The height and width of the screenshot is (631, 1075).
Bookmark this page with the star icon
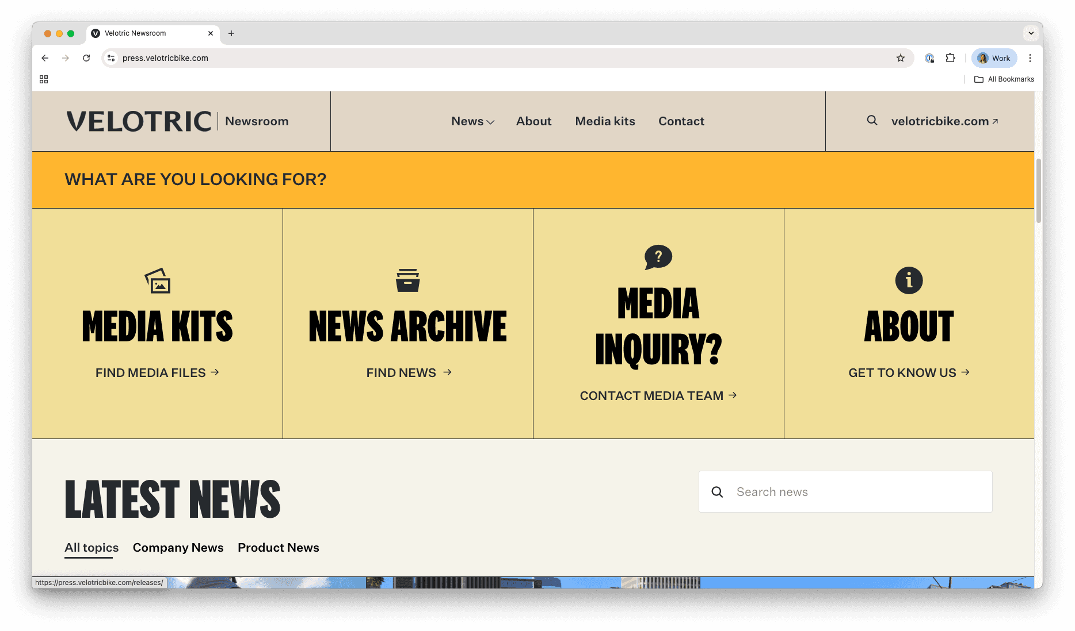click(x=901, y=58)
